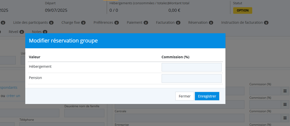The width and height of the screenshot is (290, 126).
Task: Focus the Hébergement commission input
Action: (191, 67)
